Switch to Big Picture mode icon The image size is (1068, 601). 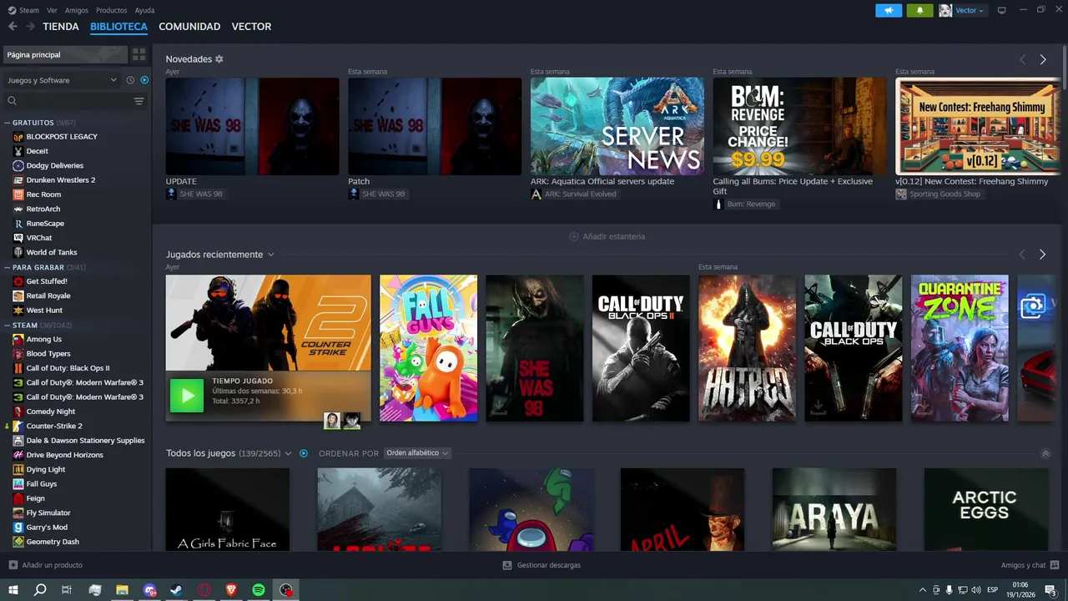tap(1001, 10)
